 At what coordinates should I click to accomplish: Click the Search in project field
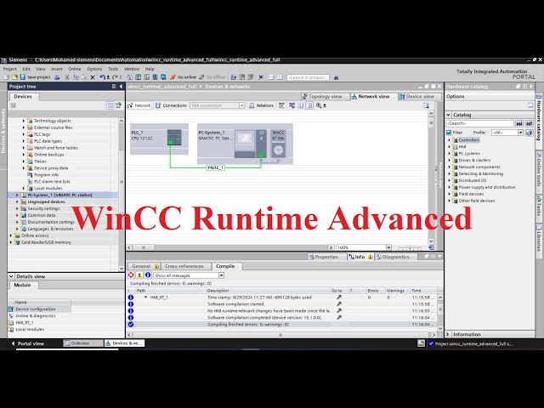coord(308,77)
